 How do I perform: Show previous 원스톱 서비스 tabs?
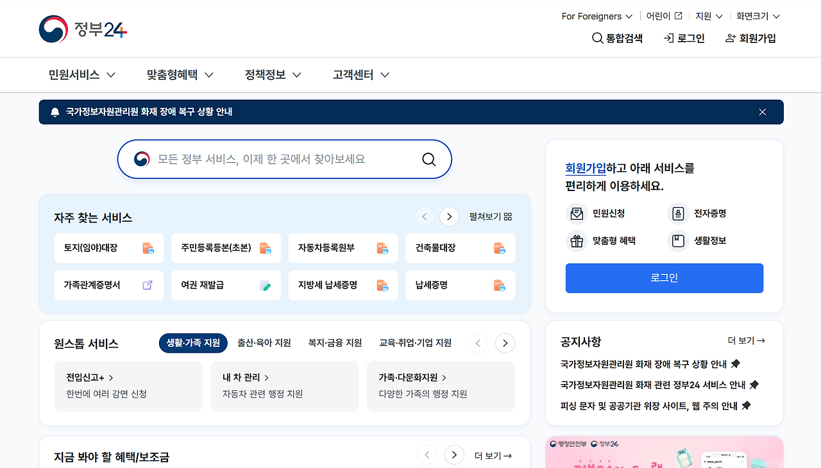tap(478, 344)
